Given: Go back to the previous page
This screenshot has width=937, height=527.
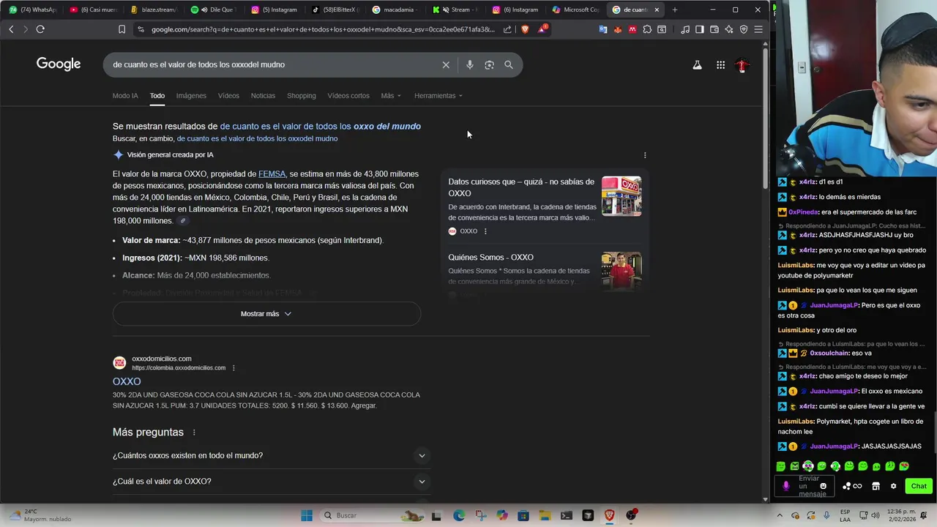Looking at the screenshot, I should click(x=11, y=29).
